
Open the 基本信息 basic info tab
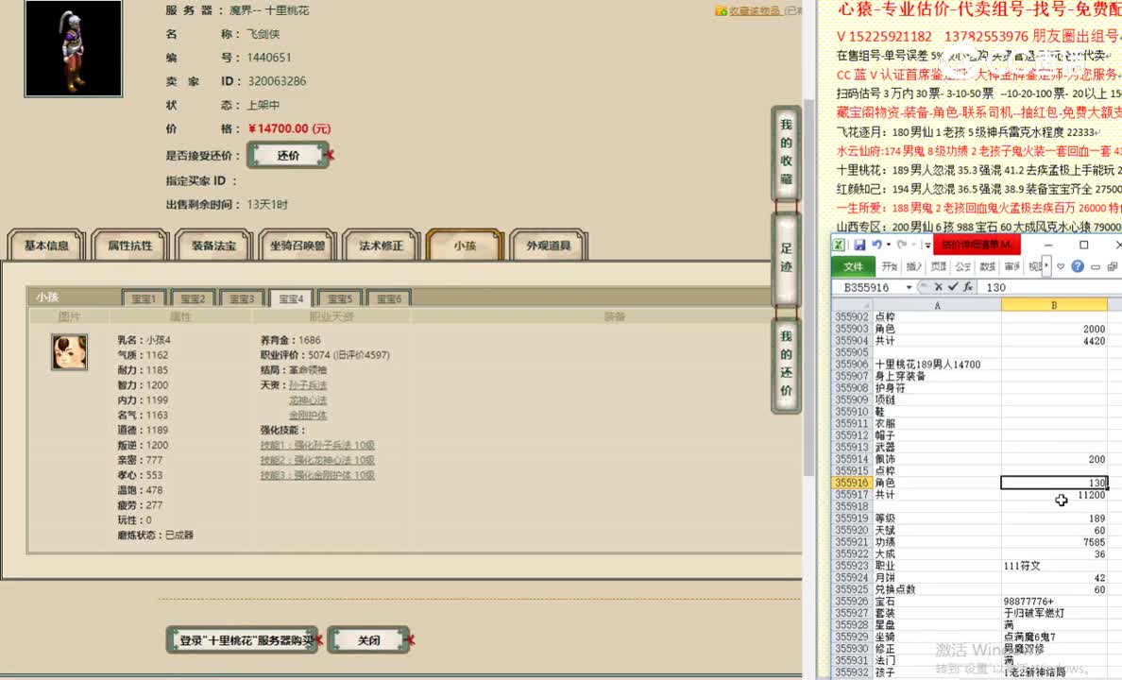[46, 246]
